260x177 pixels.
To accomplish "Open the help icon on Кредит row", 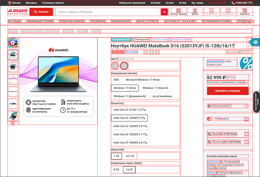I will [x=247, y=134].
